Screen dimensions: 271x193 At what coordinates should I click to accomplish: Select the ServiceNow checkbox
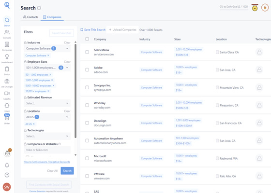point(87,52)
